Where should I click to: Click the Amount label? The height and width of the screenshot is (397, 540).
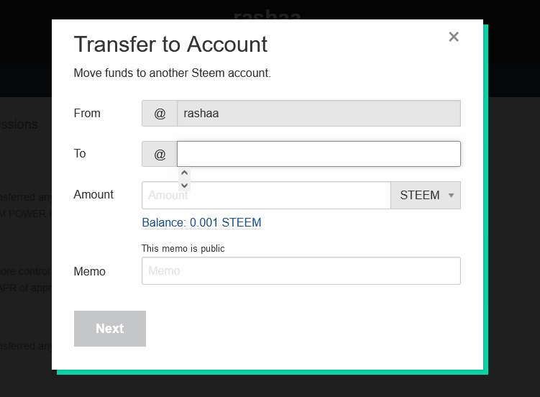[x=93, y=194]
